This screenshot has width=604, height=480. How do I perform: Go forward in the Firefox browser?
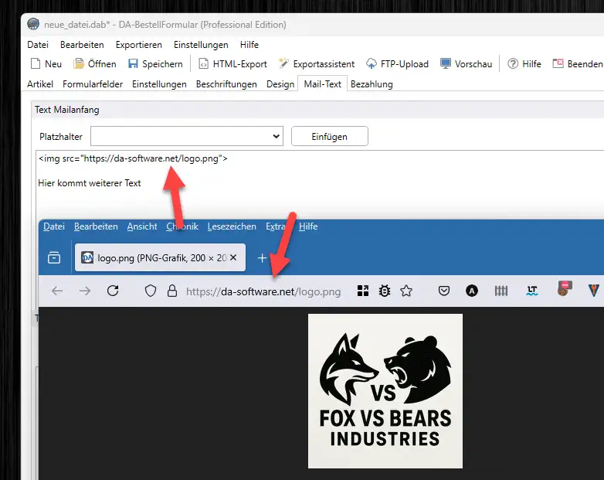[85, 291]
